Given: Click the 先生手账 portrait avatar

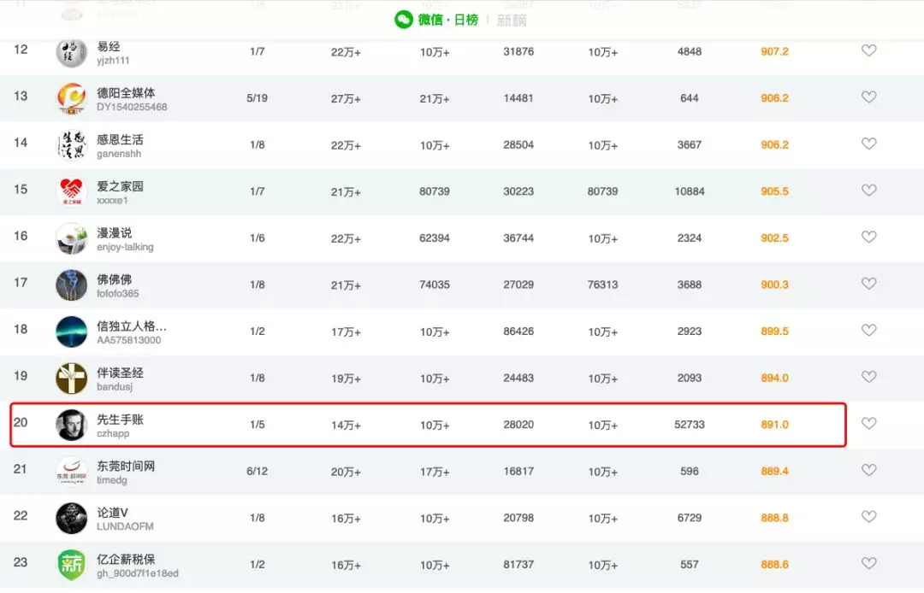Looking at the screenshot, I should click(71, 425).
